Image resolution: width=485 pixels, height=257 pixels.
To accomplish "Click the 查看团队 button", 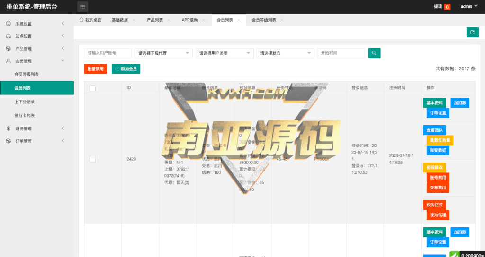I will (435, 130).
